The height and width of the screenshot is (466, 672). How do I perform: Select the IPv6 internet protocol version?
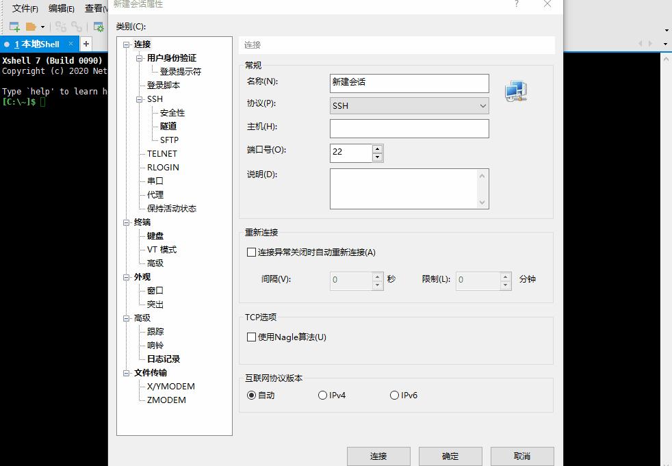tap(394, 395)
